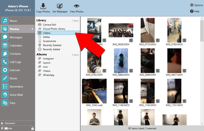Open the WhatsApp album

point(58,75)
